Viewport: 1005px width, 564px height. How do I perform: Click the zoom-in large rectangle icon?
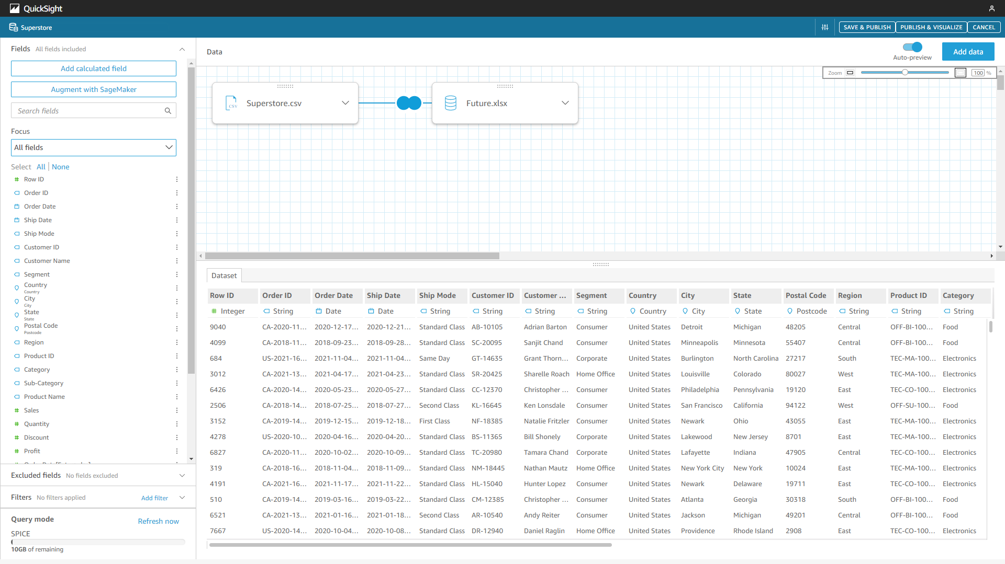[961, 73]
